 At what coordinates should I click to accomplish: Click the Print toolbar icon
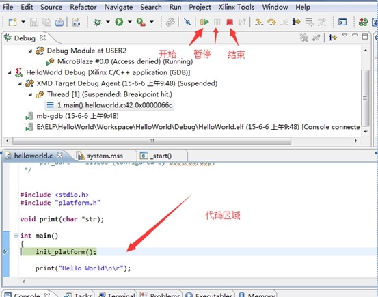coord(59,22)
